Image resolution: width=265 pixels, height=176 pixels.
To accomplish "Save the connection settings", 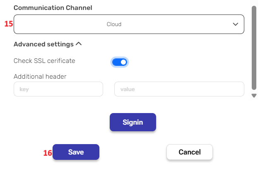I will [x=76, y=152].
